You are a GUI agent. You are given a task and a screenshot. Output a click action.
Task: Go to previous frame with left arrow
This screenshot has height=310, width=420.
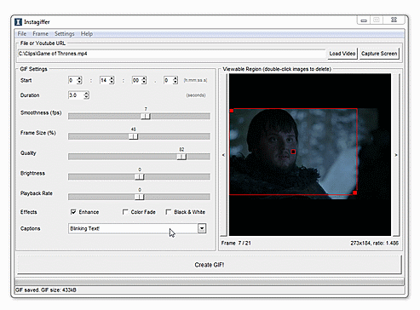pos(223,155)
